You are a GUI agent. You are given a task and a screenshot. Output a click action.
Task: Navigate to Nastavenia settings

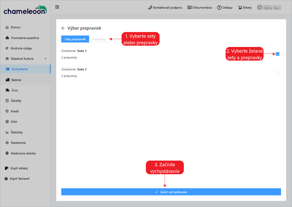[18, 143]
